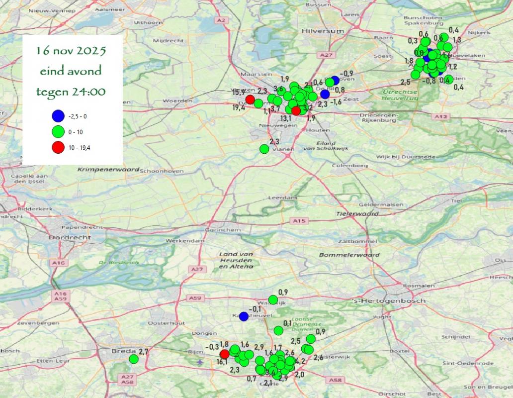Click the red legend circle for 10 - 19,4
The image size is (513, 398).
[x=58, y=147]
